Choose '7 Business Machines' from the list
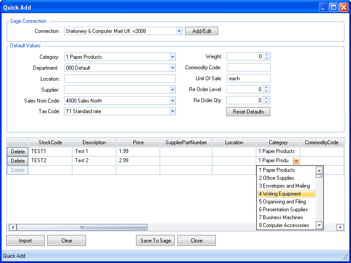The width and height of the screenshot is (351, 263). coord(287,217)
